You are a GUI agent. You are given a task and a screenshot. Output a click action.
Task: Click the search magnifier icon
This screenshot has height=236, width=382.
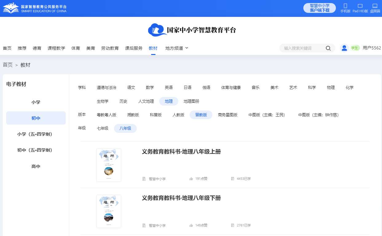tap(328, 48)
